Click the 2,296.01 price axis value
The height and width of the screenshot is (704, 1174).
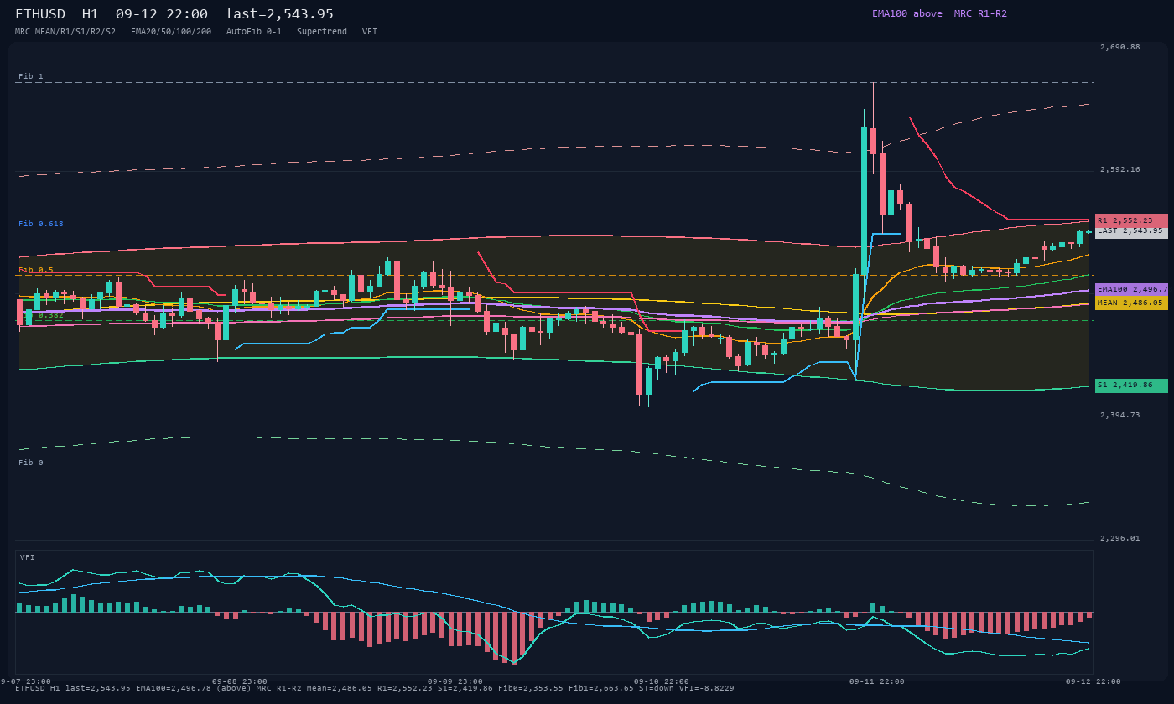(x=1120, y=539)
